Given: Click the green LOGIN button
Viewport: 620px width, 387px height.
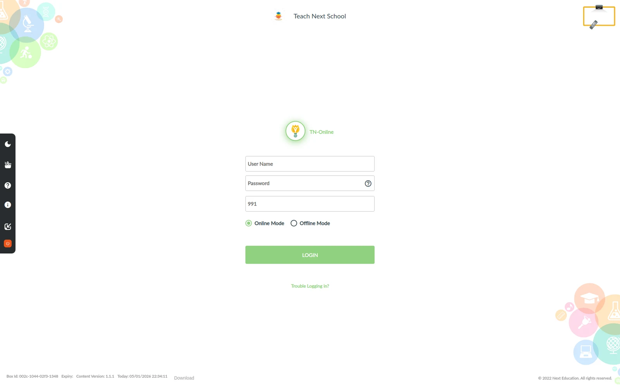Looking at the screenshot, I should (310, 255).
